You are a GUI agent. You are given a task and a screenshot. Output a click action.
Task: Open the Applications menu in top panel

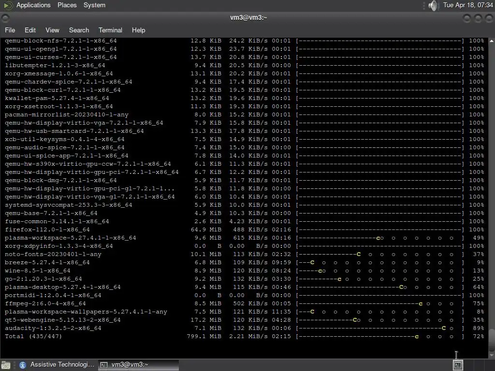(33, 5)
